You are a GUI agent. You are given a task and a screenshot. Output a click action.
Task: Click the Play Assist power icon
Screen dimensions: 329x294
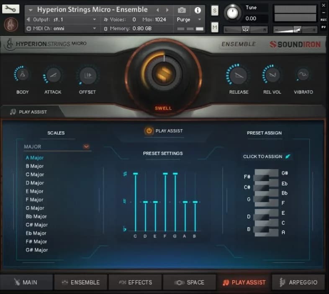(149, 131)
